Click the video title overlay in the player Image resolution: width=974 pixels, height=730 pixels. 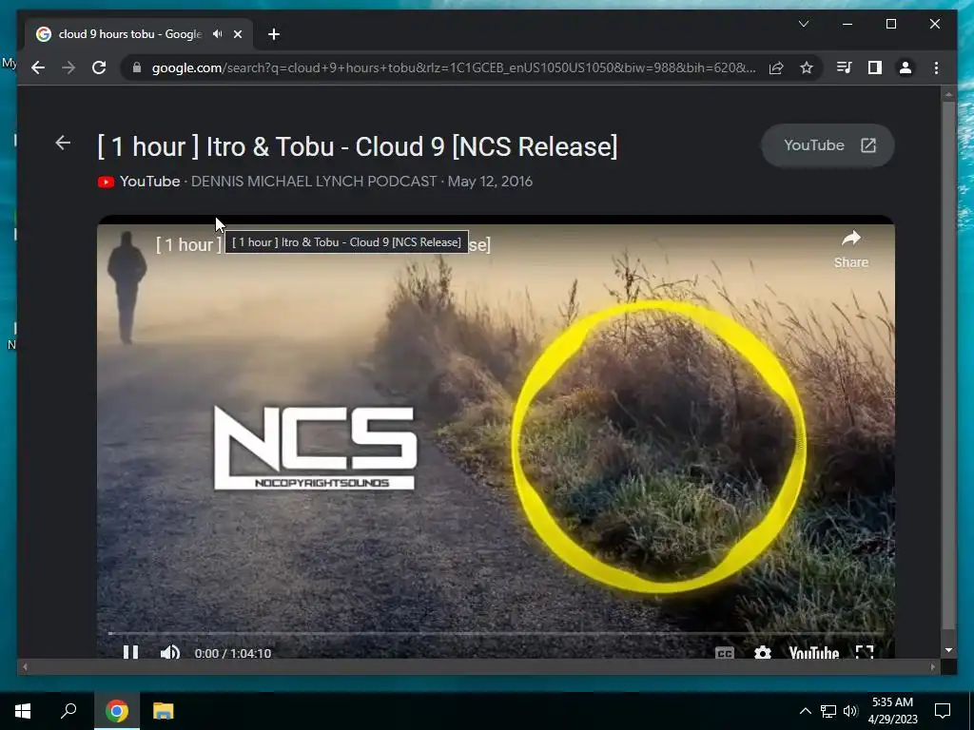coord(323,244)
